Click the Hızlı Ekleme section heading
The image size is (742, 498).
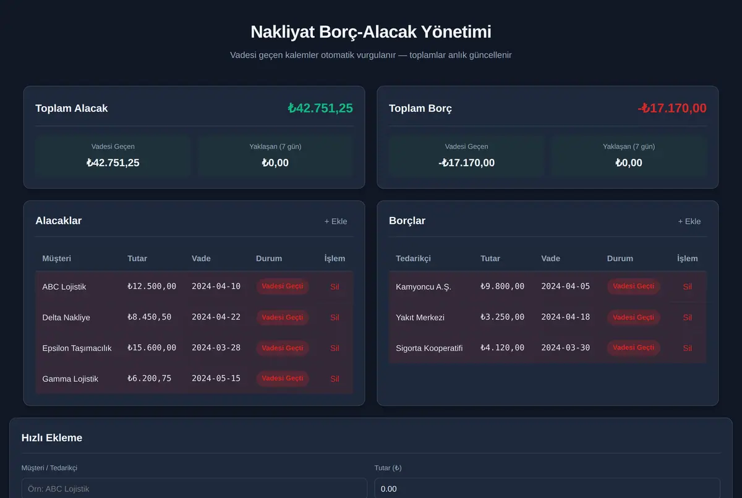(52, 437)
